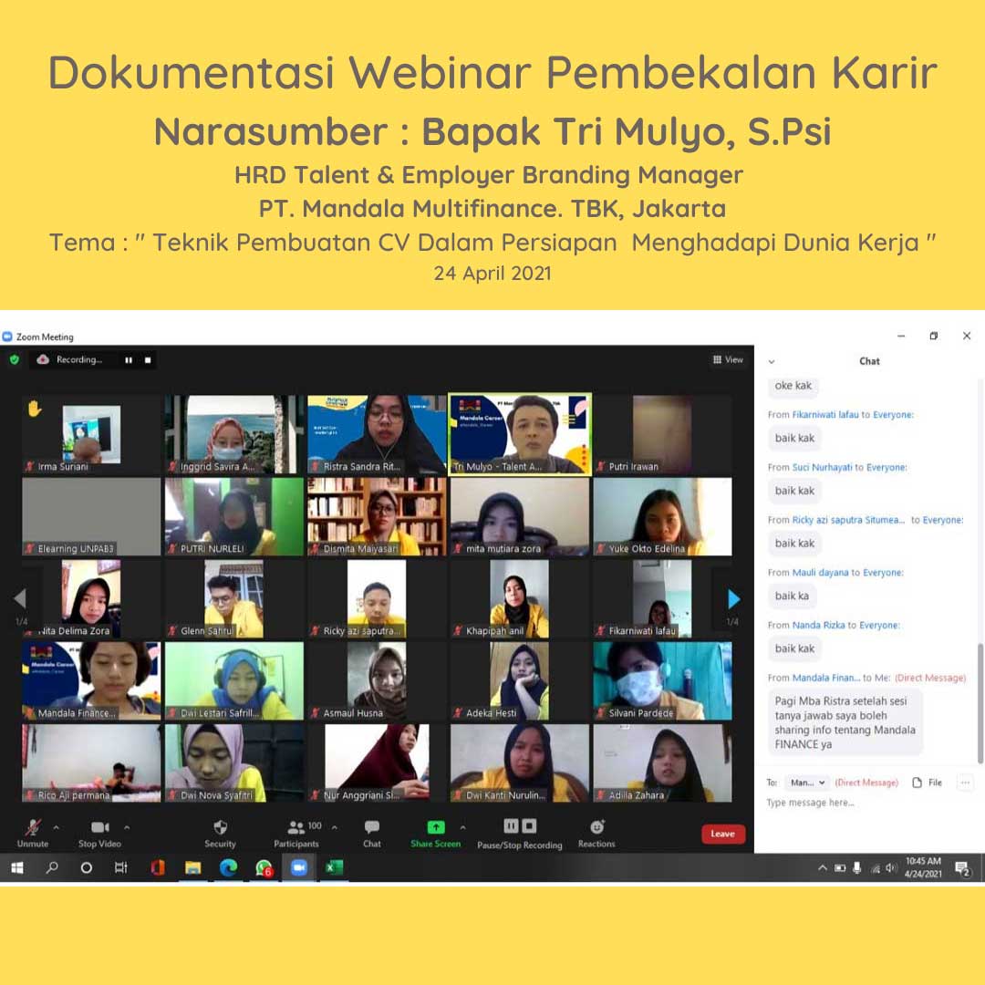Open Excel from the taskbar
Viewport: 985px width, 985px height.
point(334,868)
